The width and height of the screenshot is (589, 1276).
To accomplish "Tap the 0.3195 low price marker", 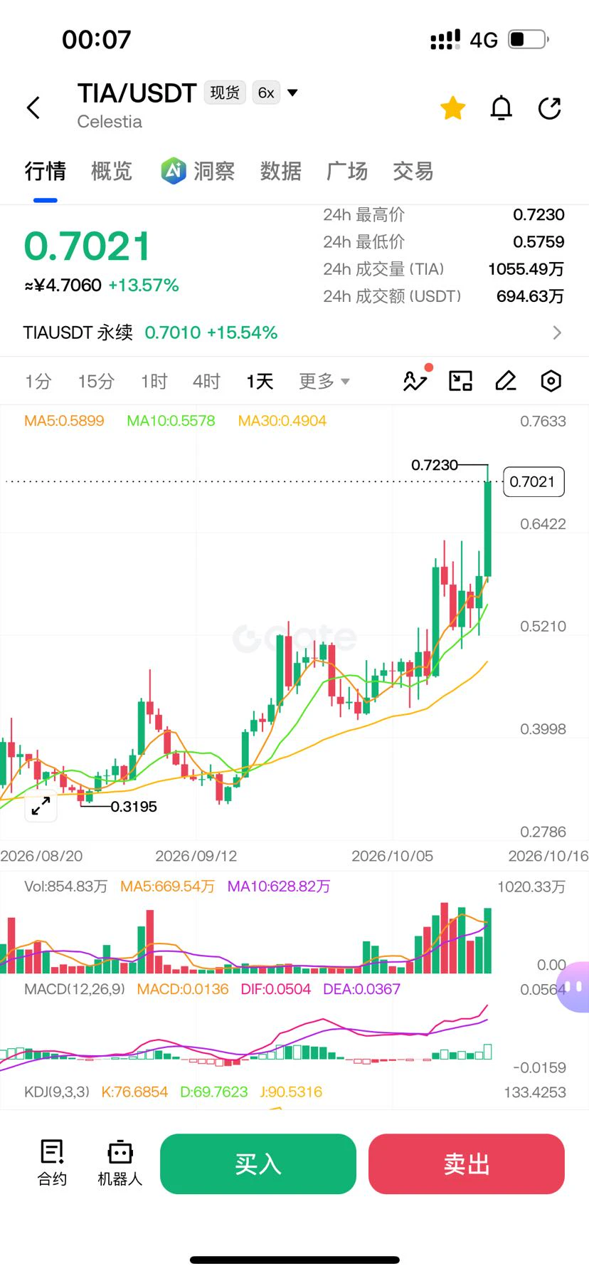I will coord(134,807).
